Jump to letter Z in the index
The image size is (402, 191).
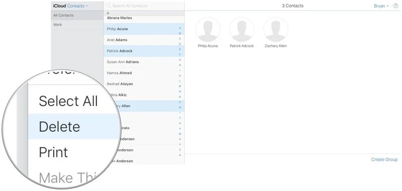180,150
